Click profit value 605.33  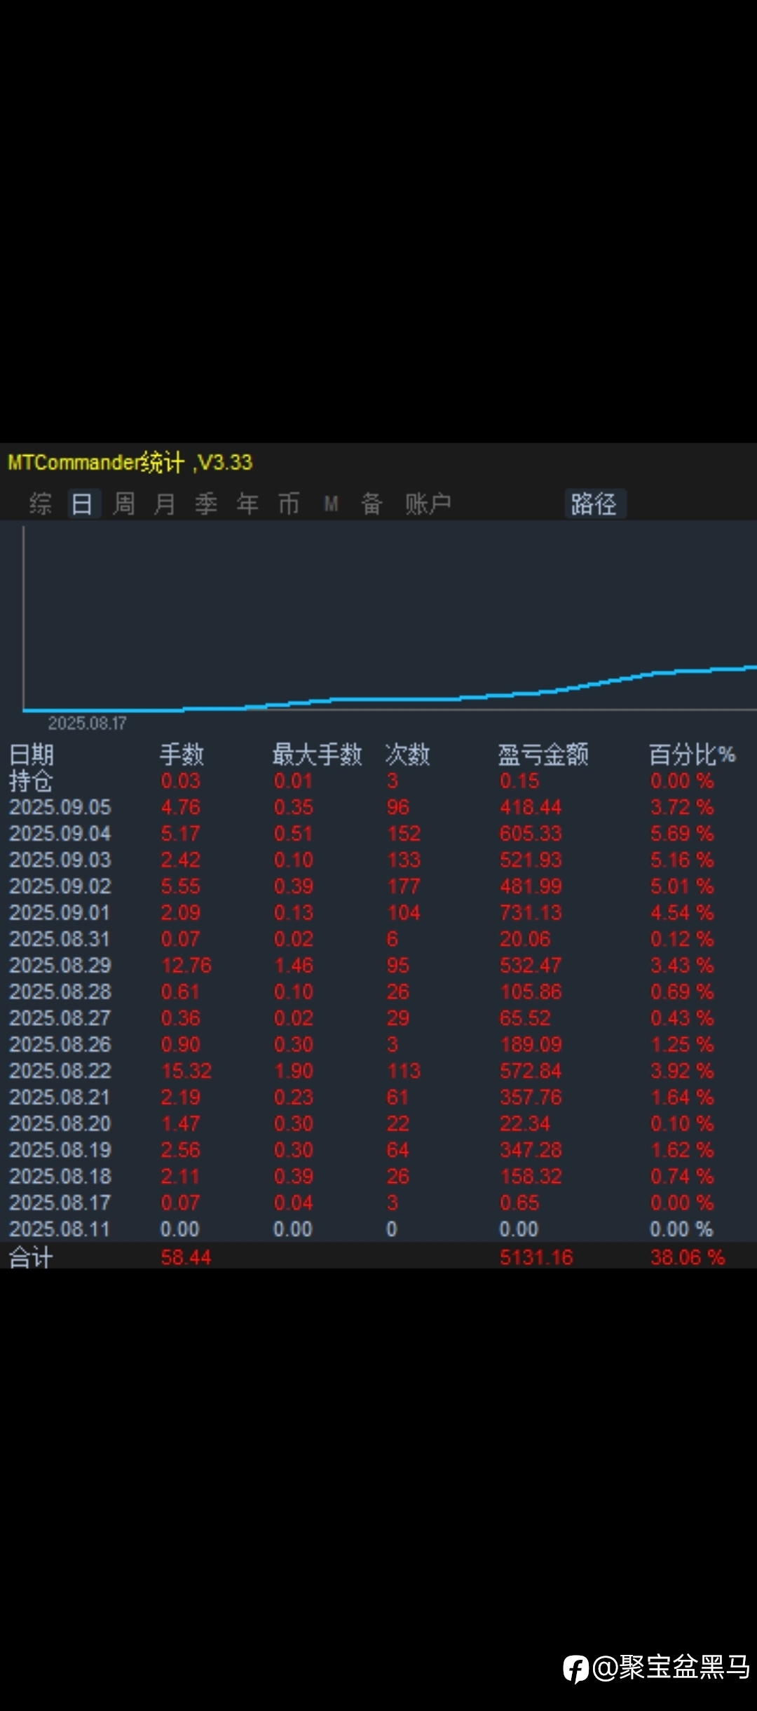pos(531,834)
